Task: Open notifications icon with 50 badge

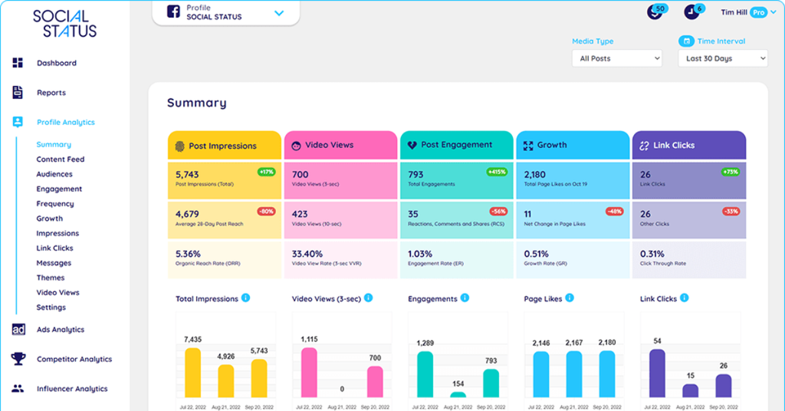Action: [656, 11]
